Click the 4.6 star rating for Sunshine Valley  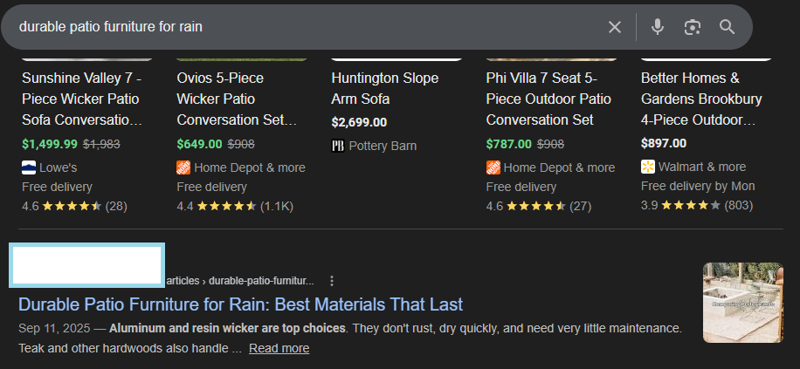(x=73, y=206)
